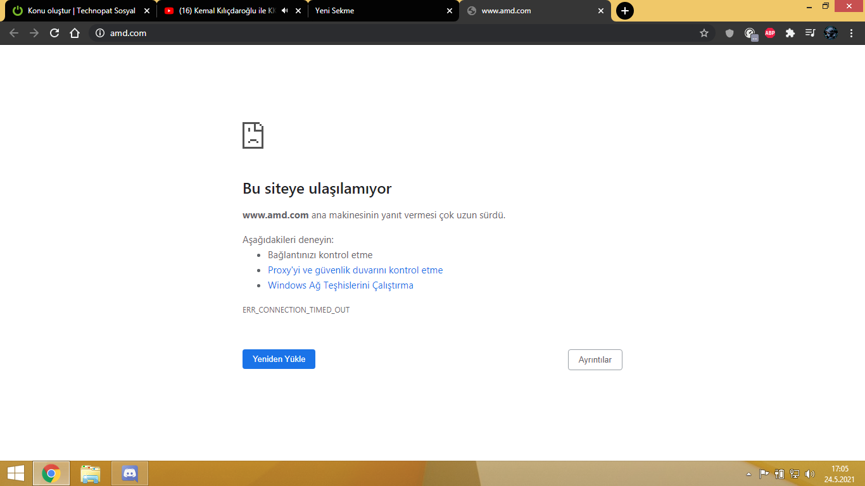Viewport: 865px width, 486px height.
Task: Click the Yeniden Yükle button
Action: tap(279, 359)
